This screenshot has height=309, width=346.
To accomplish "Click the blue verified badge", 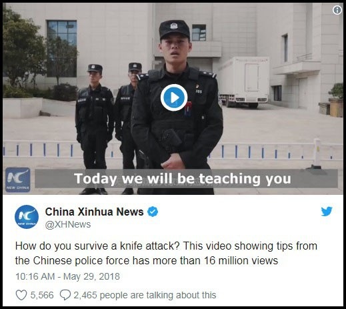I will 153,212.
